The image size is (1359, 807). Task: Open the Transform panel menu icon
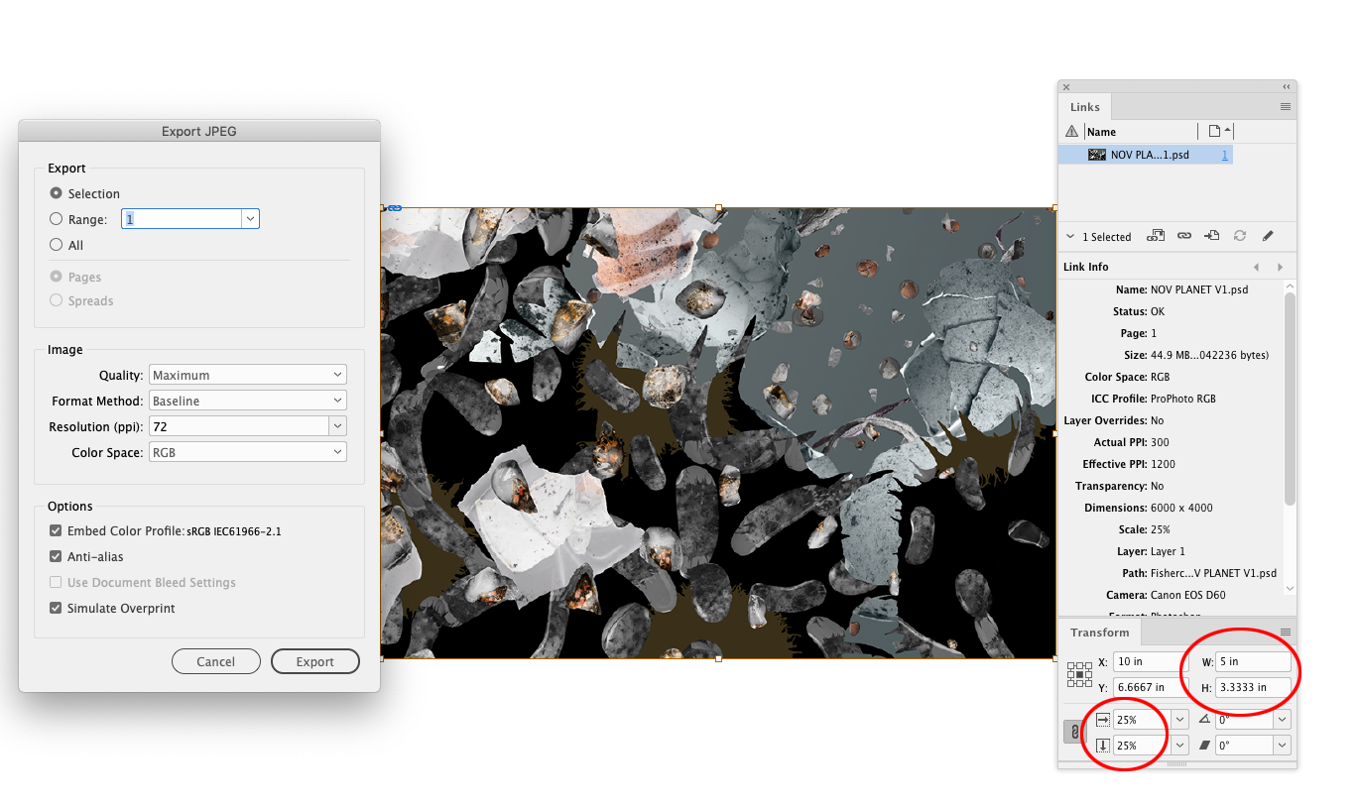1286,633
